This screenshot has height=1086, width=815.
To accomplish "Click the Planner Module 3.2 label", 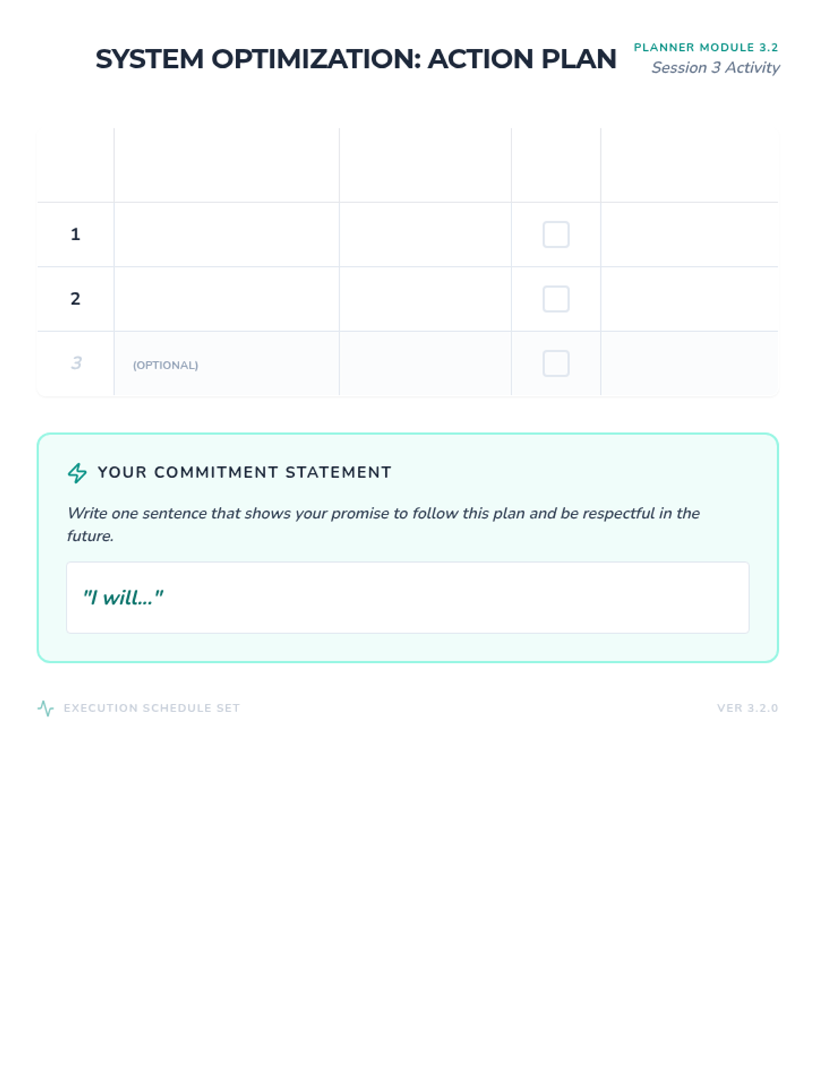I will [x=706, y=48].
